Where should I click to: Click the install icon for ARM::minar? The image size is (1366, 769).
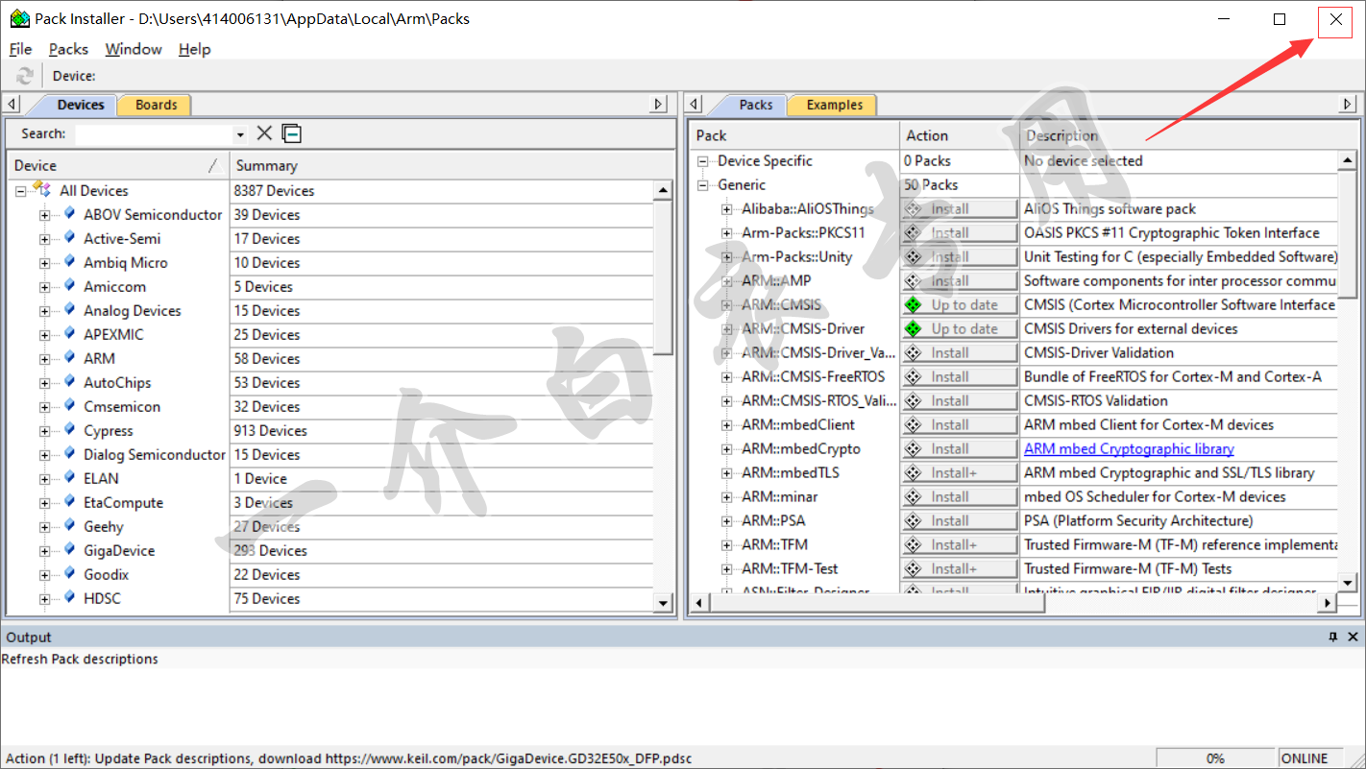[x=914, y=497]
